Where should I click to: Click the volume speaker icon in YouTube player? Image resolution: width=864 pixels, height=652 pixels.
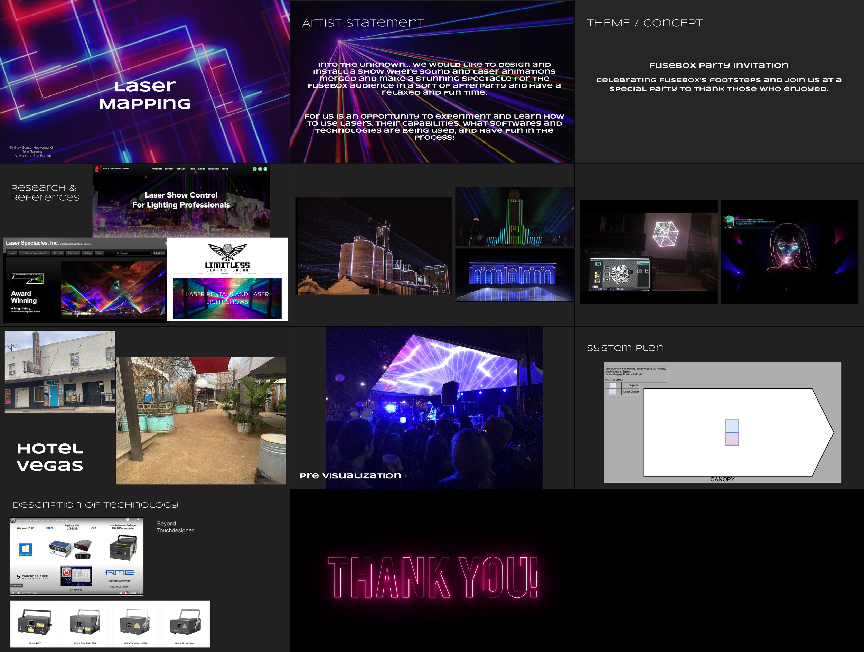19,593
